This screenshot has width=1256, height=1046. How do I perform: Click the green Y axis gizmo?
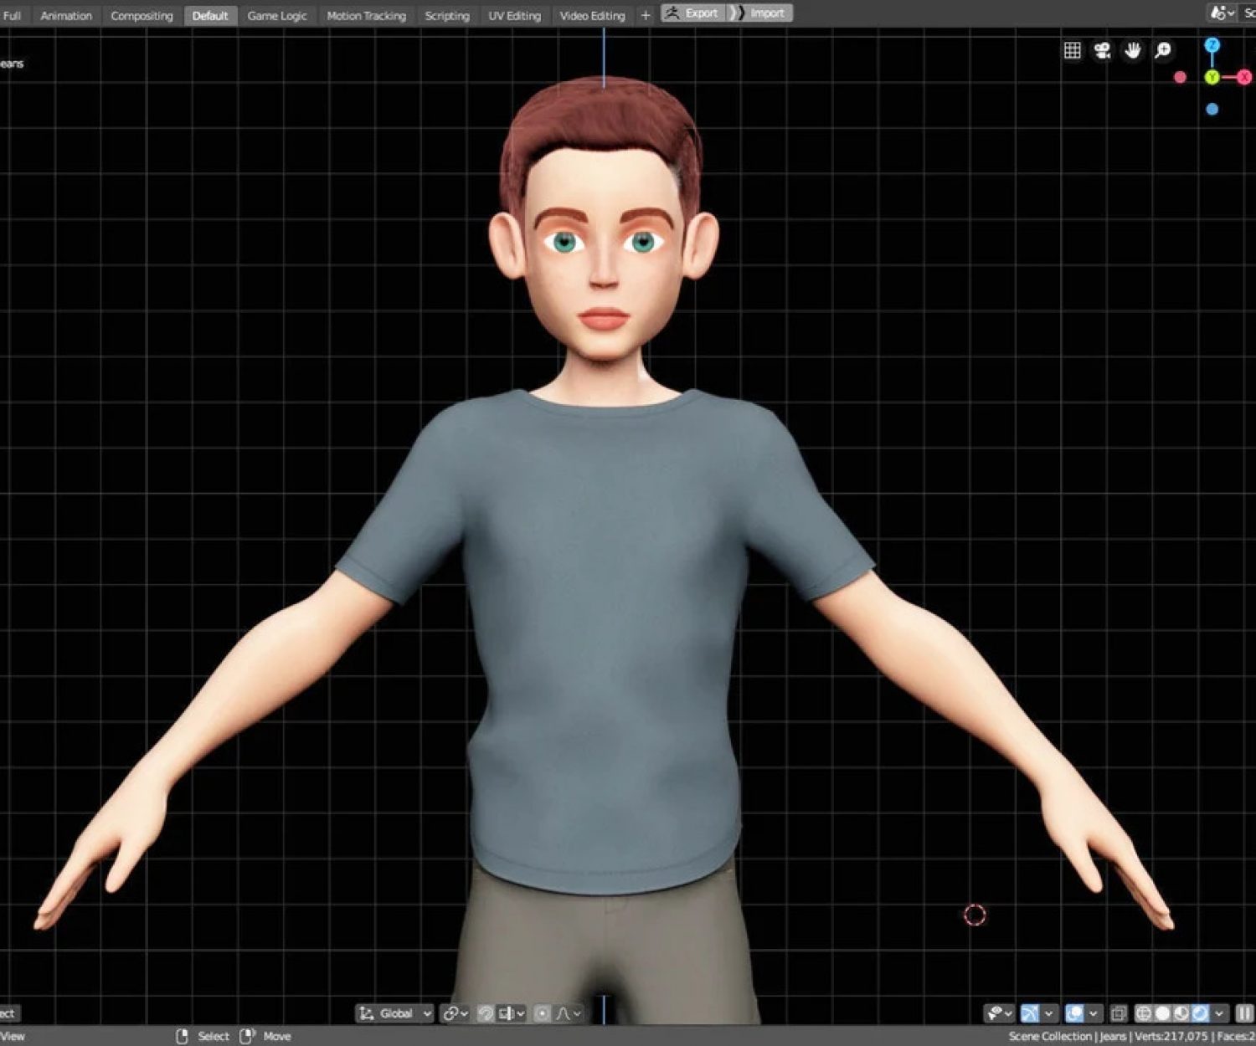(x=1212, y=77)
